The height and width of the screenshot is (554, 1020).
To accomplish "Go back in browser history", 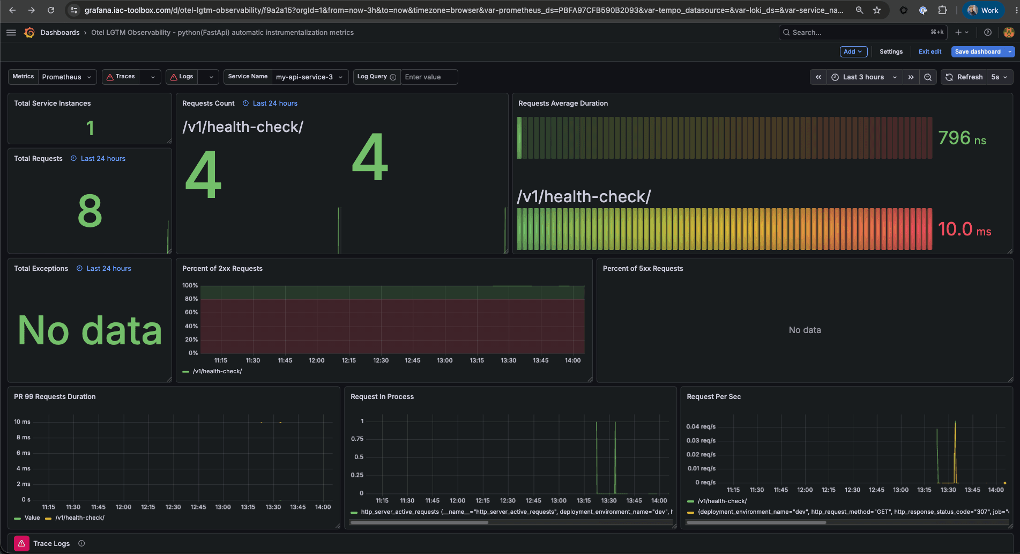I will coord(12,10).
